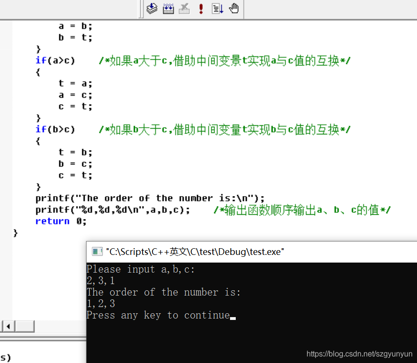Click the Build toolbar icon
417x363 pixels.
168,9
